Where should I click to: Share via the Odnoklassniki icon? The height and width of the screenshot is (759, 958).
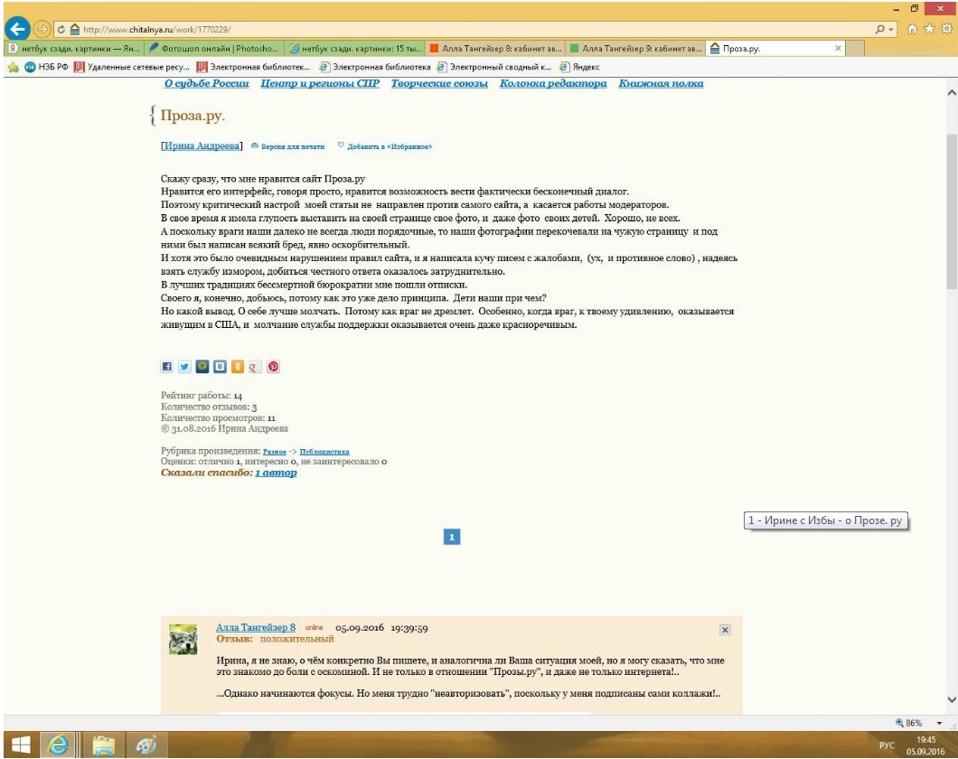coord(238,366)
